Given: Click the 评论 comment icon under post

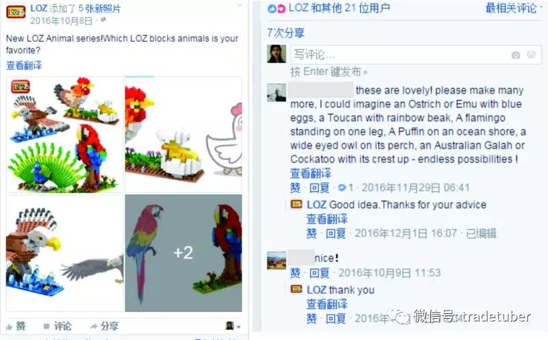Looking at the screenshot, I should [x=58, y=326].
